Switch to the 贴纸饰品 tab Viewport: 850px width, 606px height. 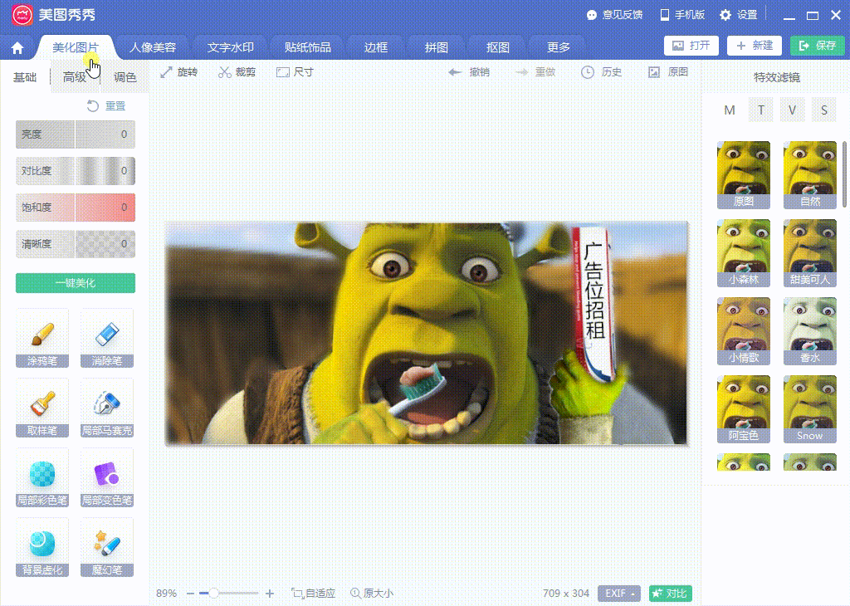[307, 47]
